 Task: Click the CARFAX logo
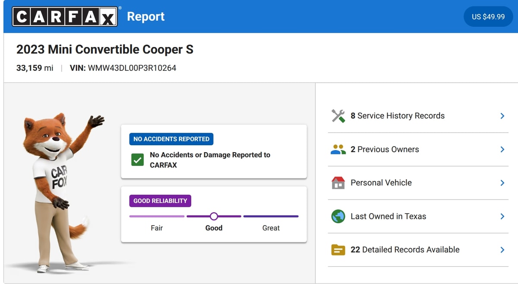(x=65, y=17)
